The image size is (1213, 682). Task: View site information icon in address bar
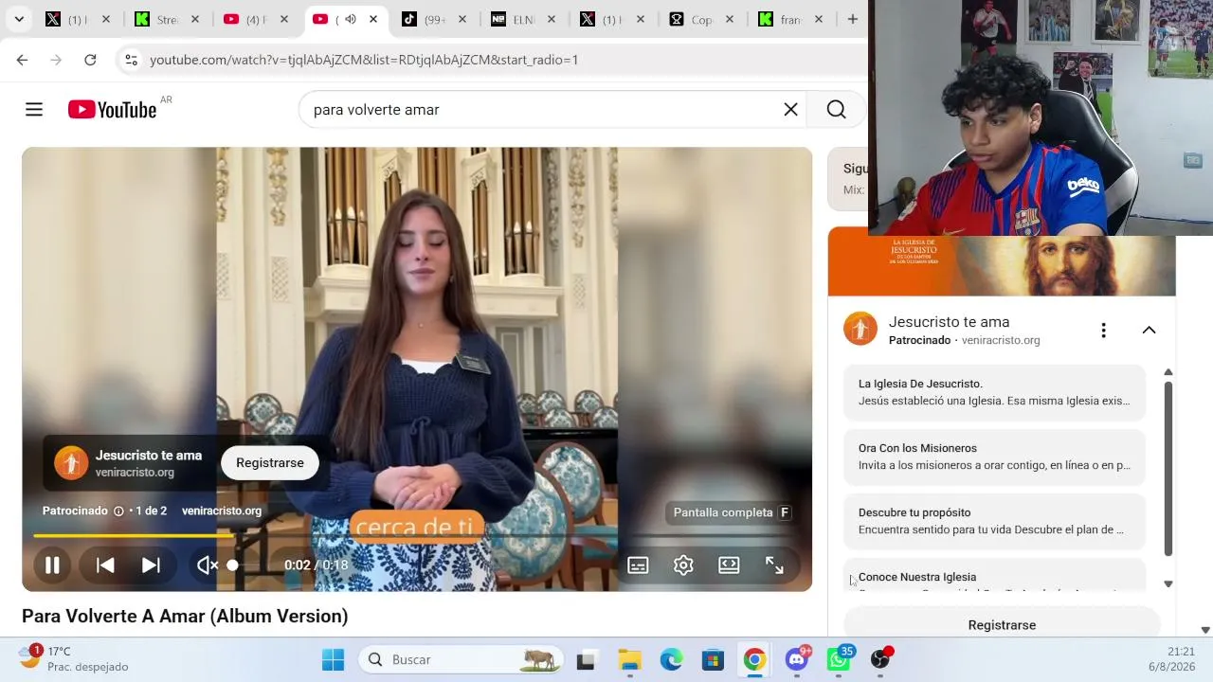pos(131,60)
